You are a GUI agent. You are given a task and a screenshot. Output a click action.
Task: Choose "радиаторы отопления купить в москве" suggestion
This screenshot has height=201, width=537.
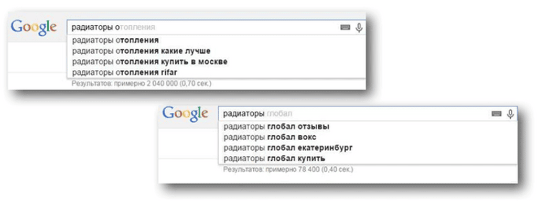pos(217,62)
